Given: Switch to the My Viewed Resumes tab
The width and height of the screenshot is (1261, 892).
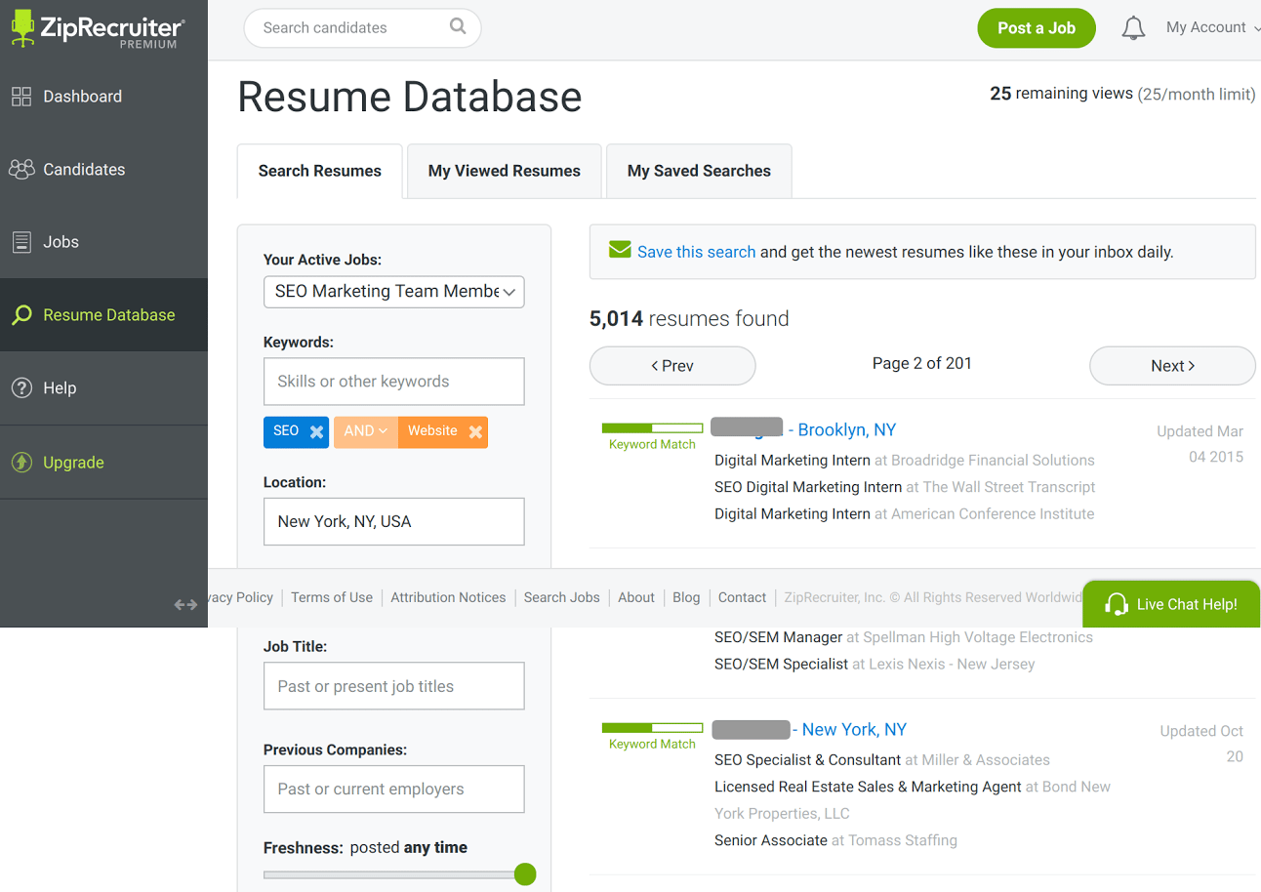Looking at the screenshot, I should pyautogui.click(x=505, y=171).
